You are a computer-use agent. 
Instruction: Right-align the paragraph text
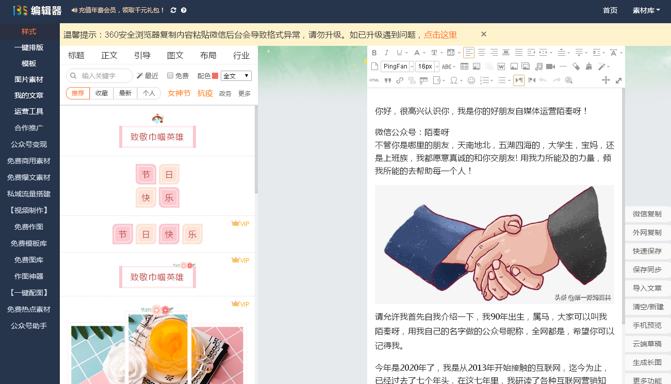pyautogui.click(x=494, y=53)
